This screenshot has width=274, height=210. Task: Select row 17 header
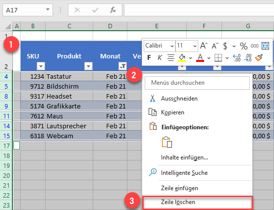pos(6,146)
